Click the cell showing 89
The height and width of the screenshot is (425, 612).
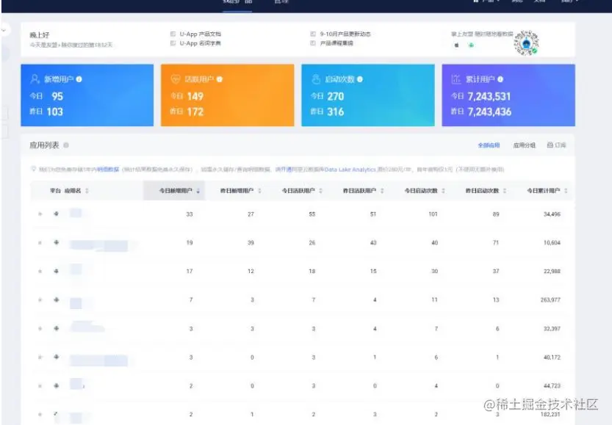coord(496,214)
